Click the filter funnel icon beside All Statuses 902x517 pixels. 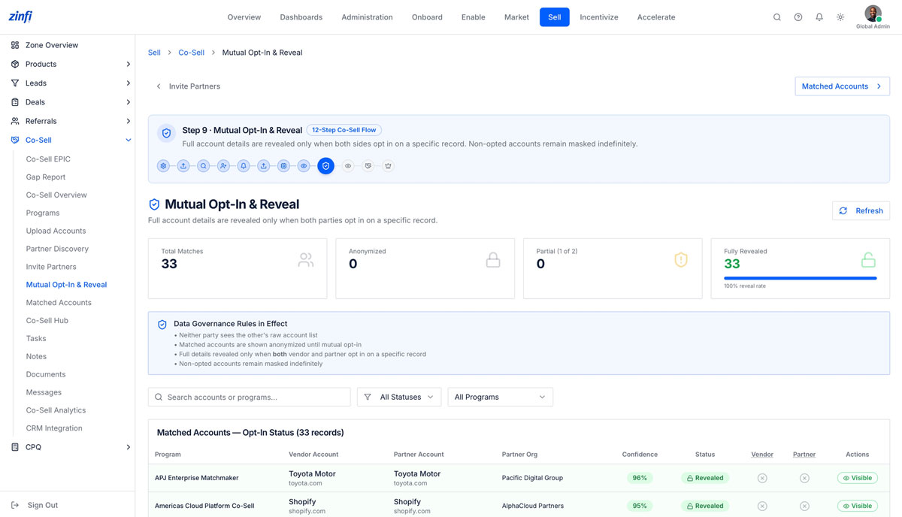368,397
